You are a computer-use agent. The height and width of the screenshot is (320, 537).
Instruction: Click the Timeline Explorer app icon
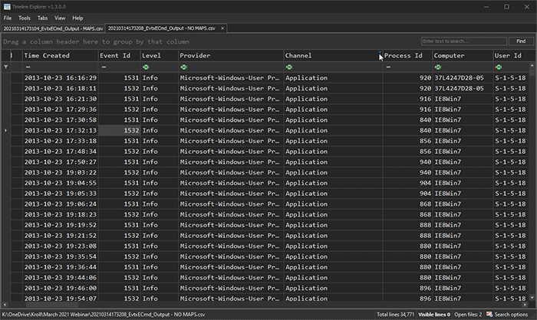coord(7,6)
